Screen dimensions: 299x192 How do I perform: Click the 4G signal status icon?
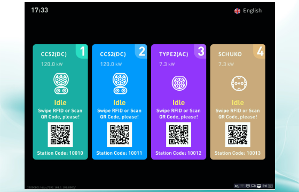point(237,186)
